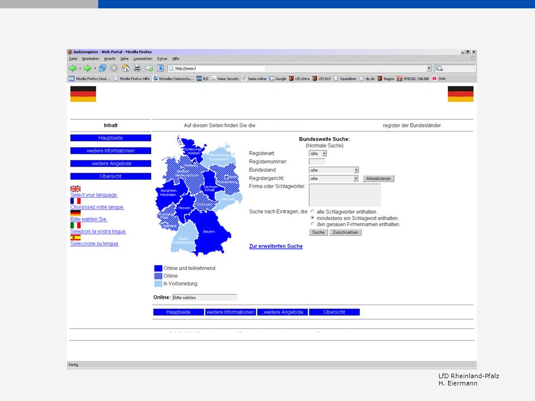This screenshot has width=535, height=401.
Task: Click the British flag language icon
Action: pos(75,189)
